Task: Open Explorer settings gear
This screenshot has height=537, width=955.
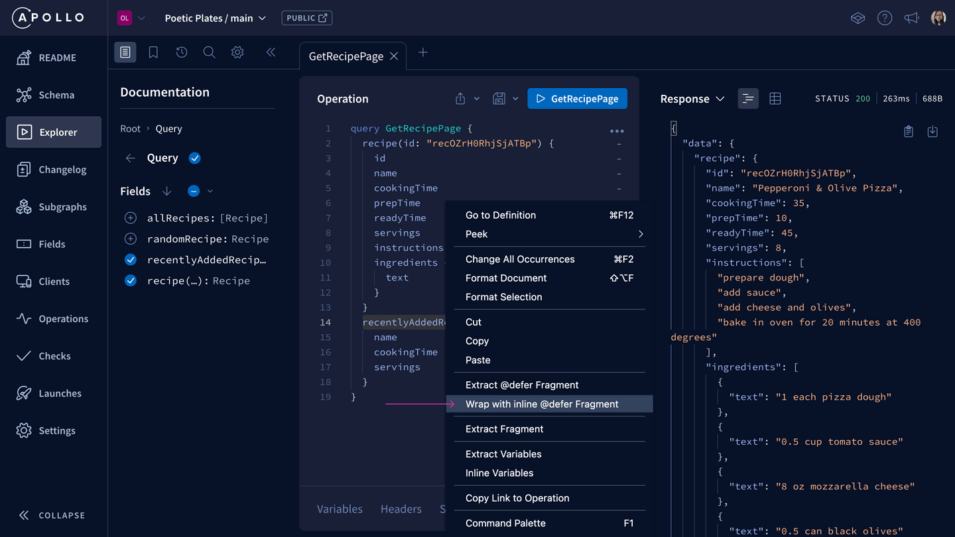Action: tap(237, 52)
